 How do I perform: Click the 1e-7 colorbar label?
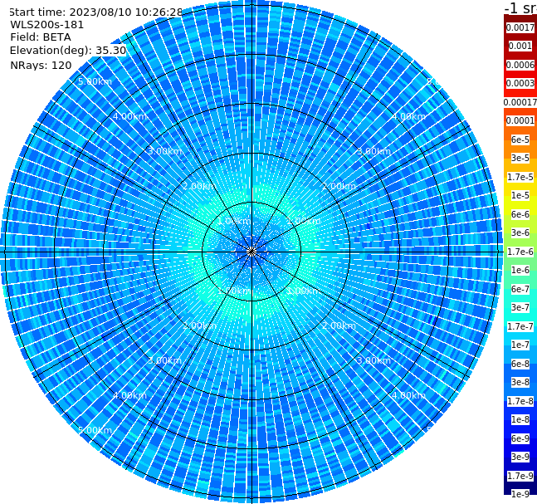[520, 345]
